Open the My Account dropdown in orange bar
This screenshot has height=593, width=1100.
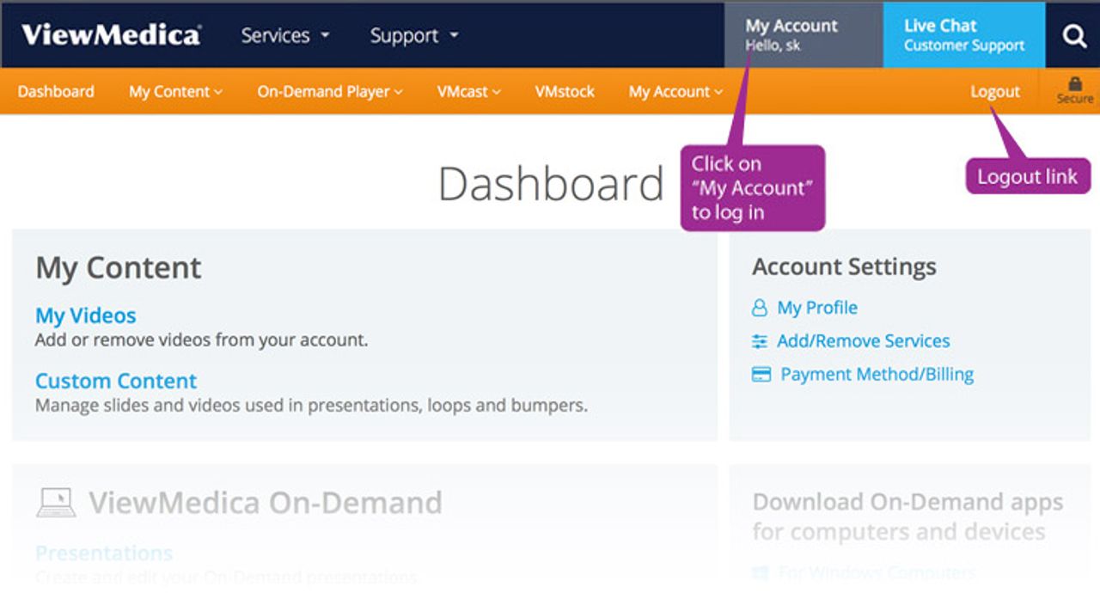point(674,91)
